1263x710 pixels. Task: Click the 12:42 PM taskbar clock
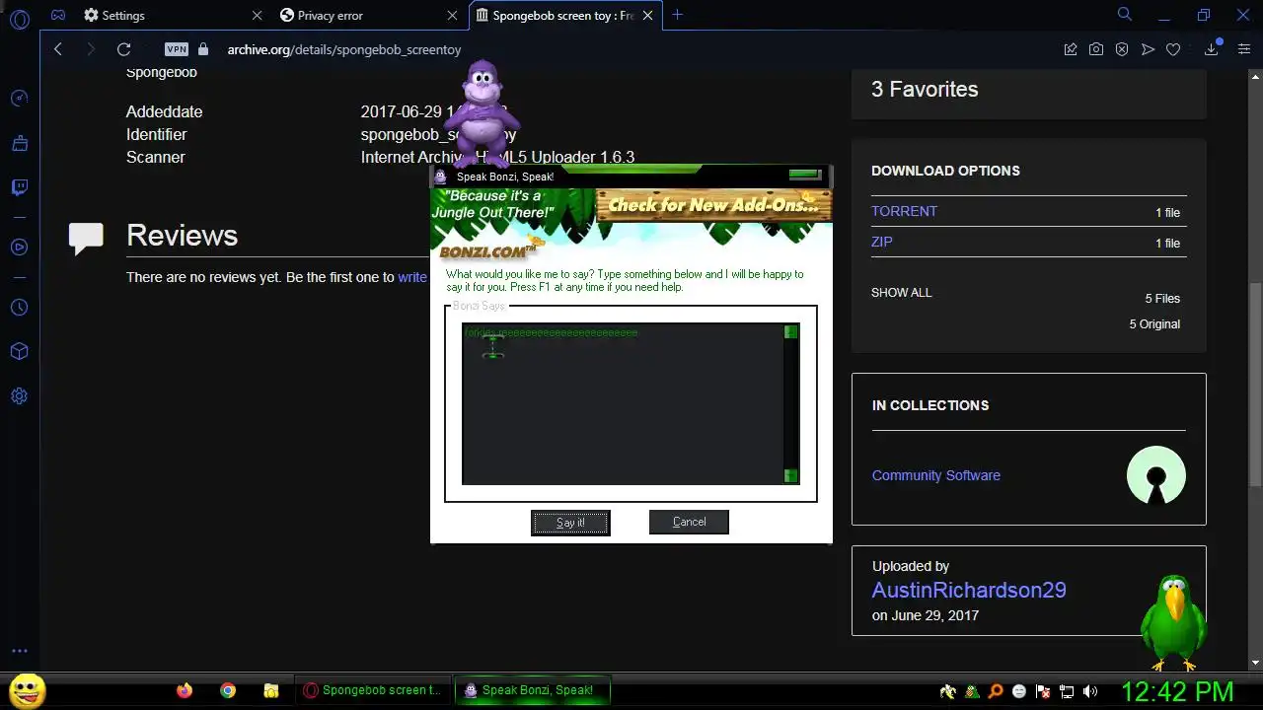[1178, 690]
